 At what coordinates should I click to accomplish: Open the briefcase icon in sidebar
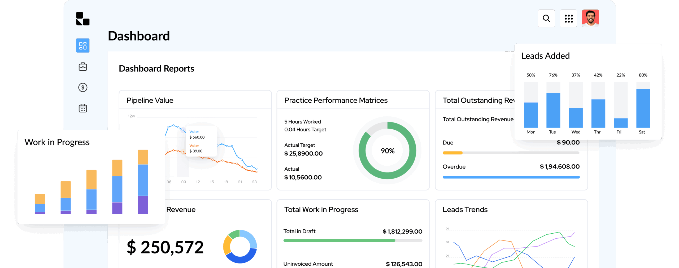point(83,67)
